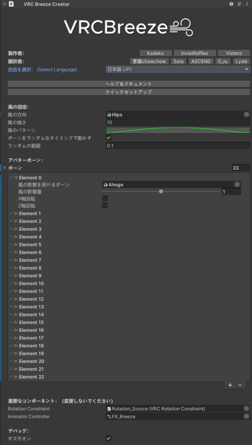This screenshot has width=252, height=445.
Task: Click the InviaWaffles creator button
Action: click(195, 53)
